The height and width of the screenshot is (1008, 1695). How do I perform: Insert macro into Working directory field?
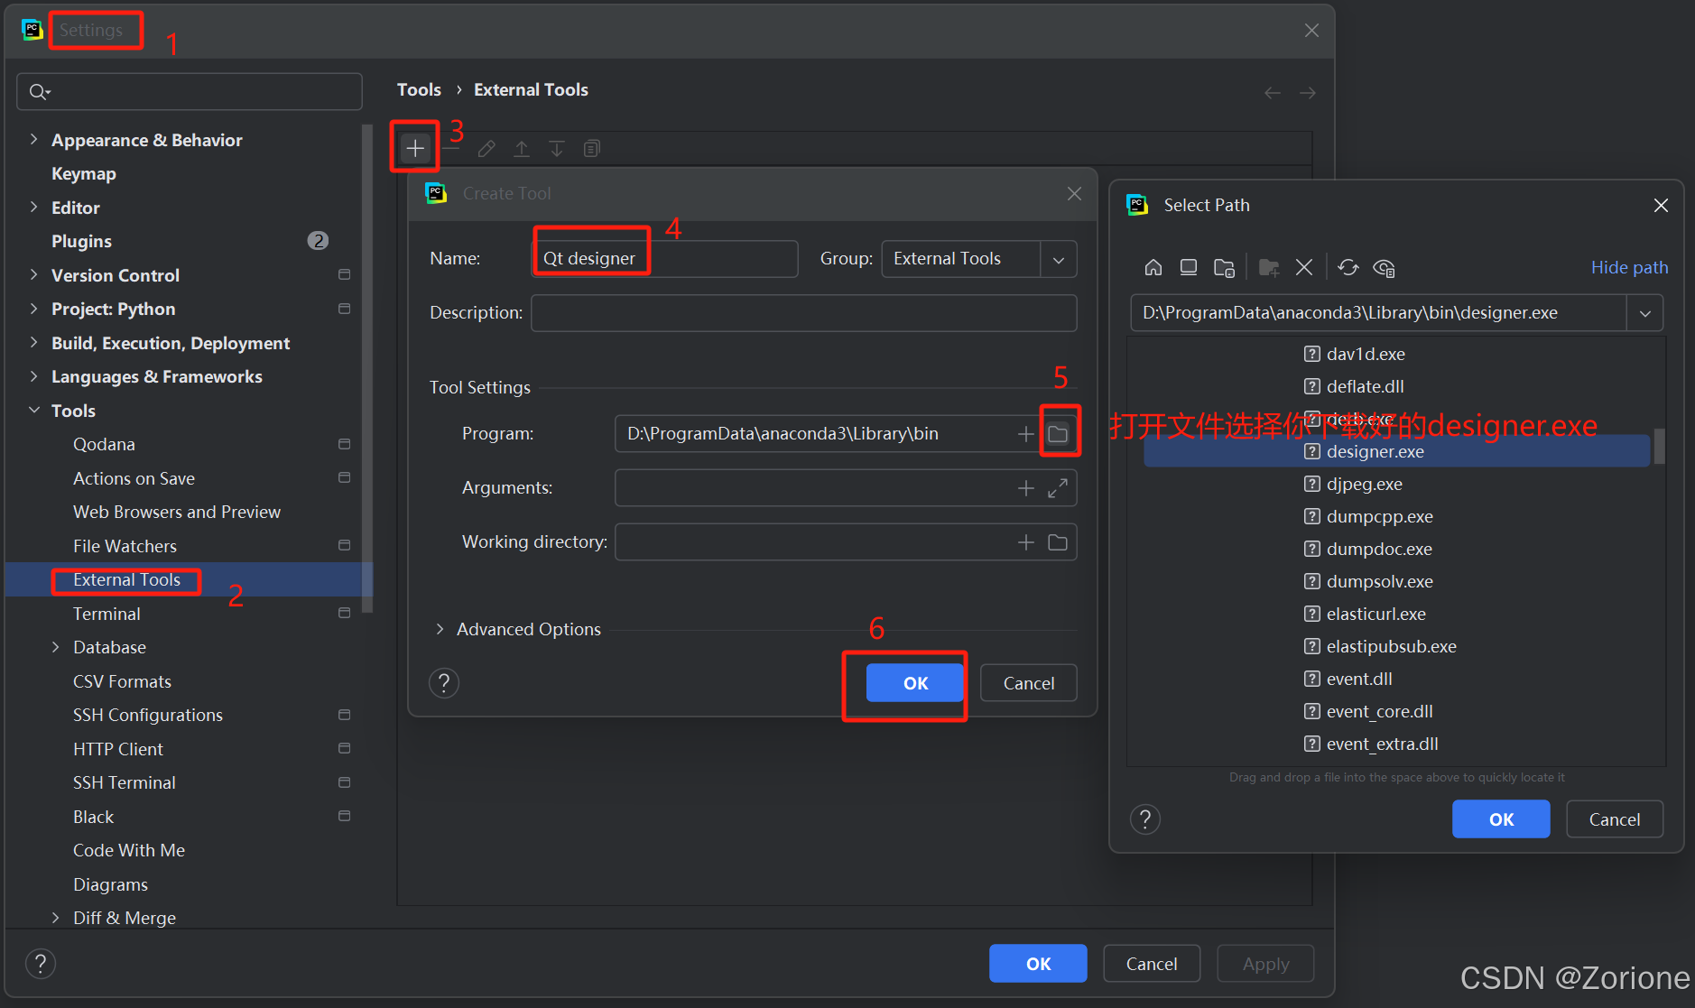point(1026,542)
